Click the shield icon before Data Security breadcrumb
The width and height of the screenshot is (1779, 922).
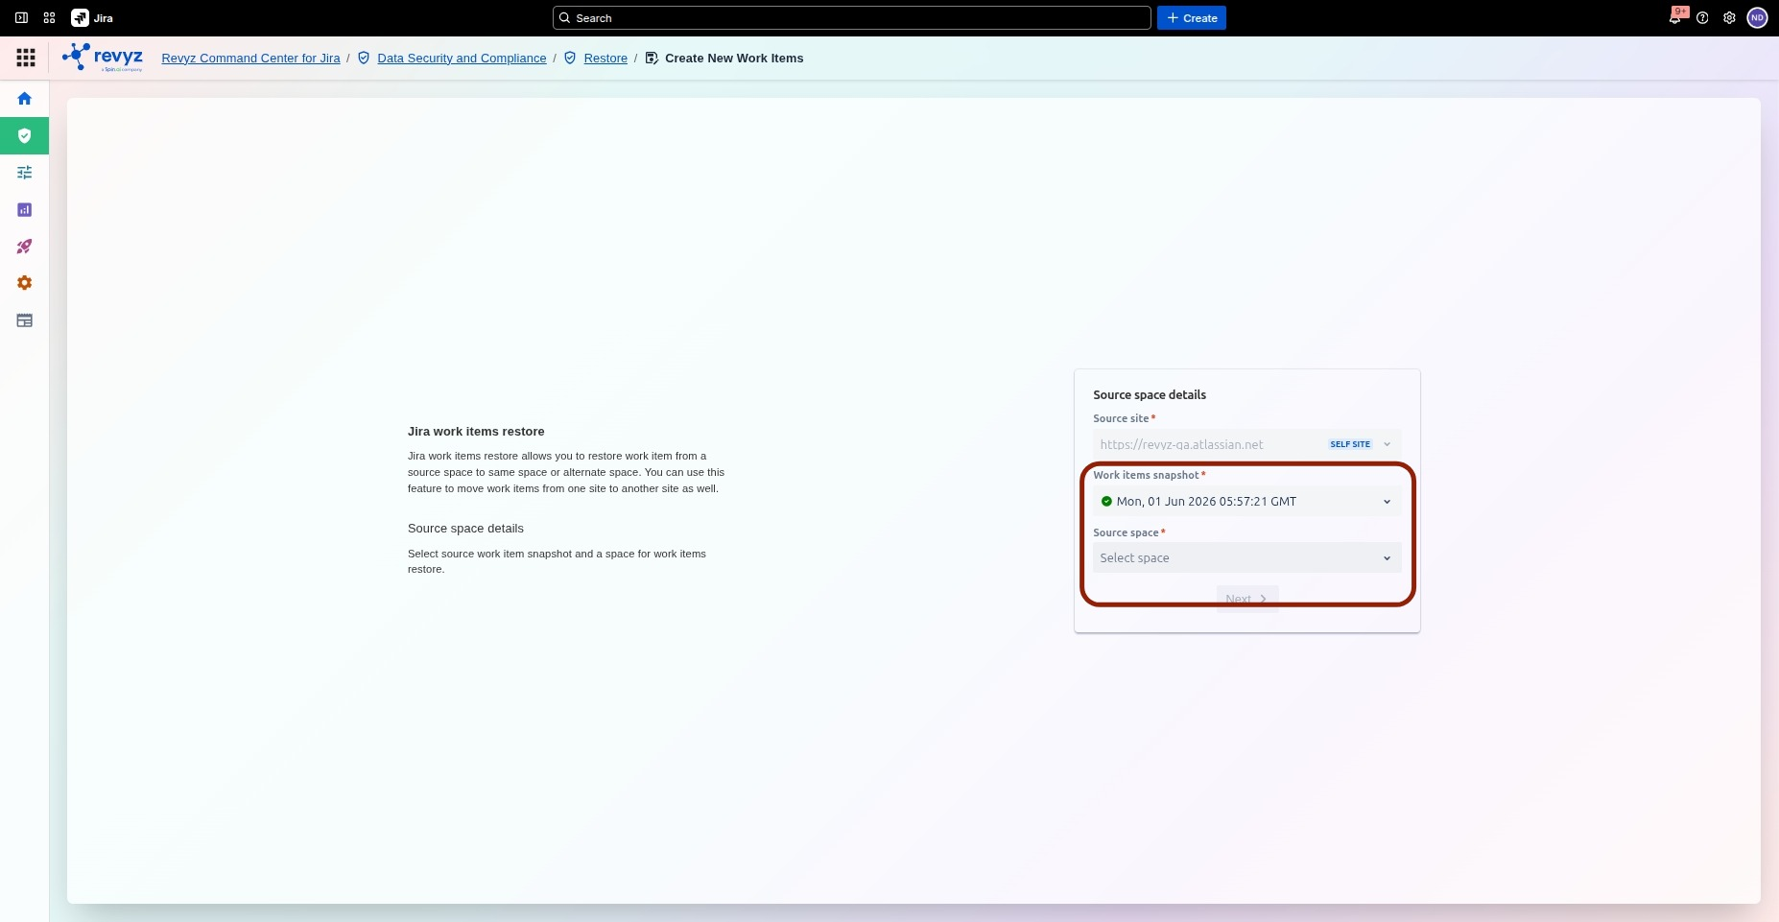(364, 59)
